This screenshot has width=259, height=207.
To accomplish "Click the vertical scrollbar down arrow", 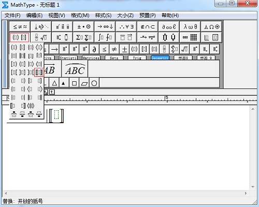I will pos(253,187).
